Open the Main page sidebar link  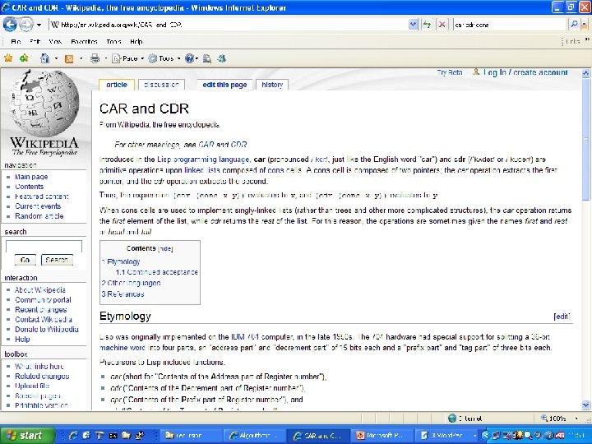[31, 177]
